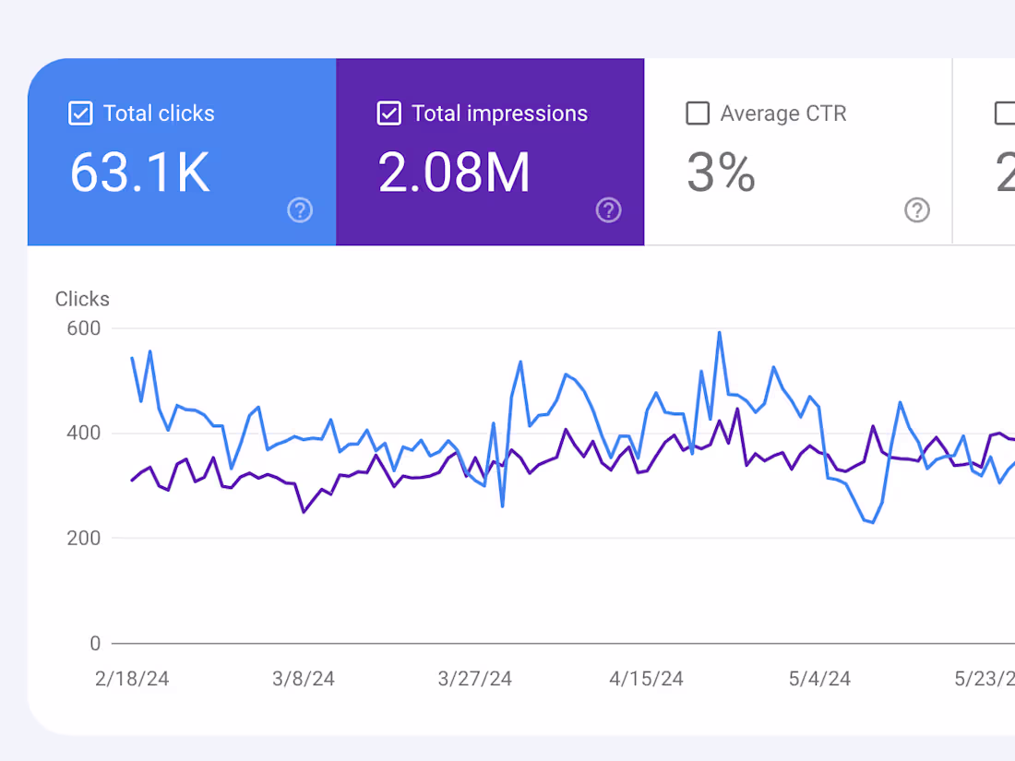
Task: Open the Average CTR help tooltip icon
Action: click(x=917, y=210)
